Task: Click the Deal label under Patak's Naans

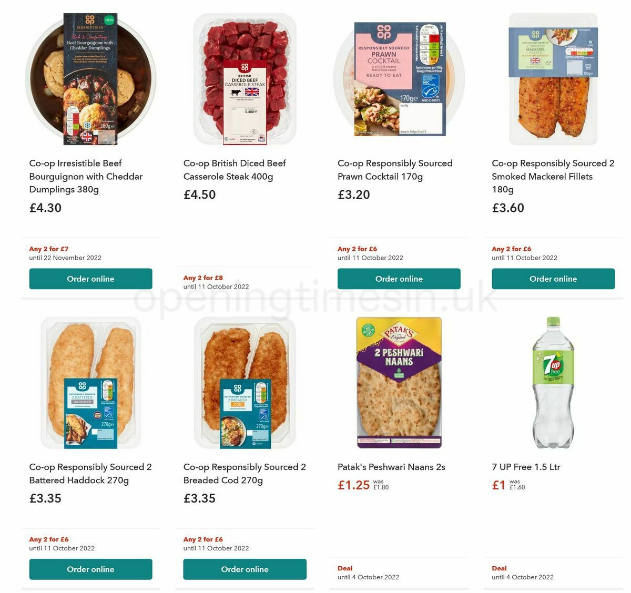Action: tap(345, 568)
